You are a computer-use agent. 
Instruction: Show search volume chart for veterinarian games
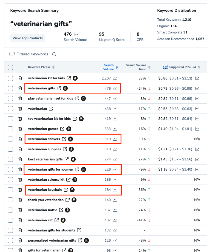(x=115, y=129)
